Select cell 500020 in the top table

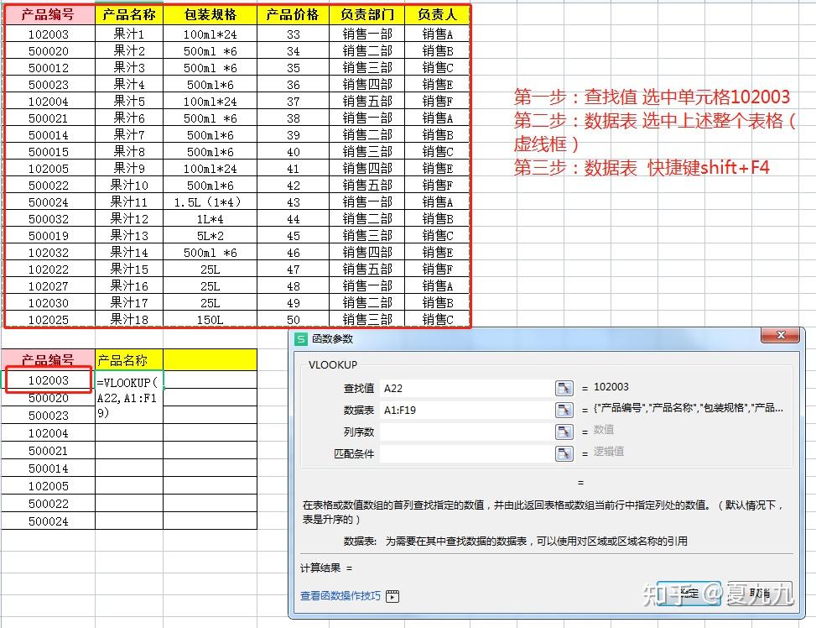click(49, 51)
